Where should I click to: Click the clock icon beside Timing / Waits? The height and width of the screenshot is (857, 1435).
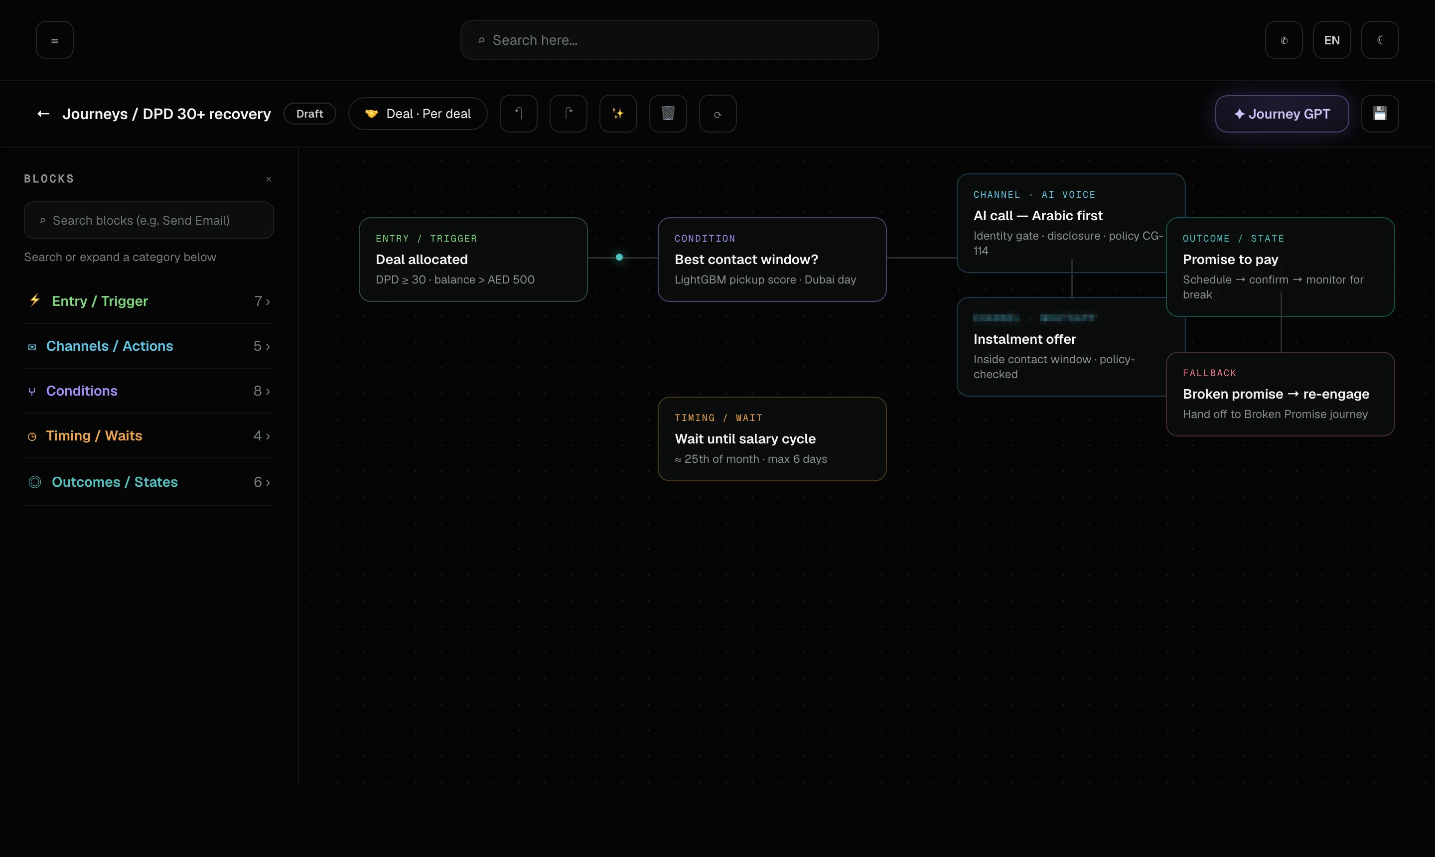[x=32, y=436]
